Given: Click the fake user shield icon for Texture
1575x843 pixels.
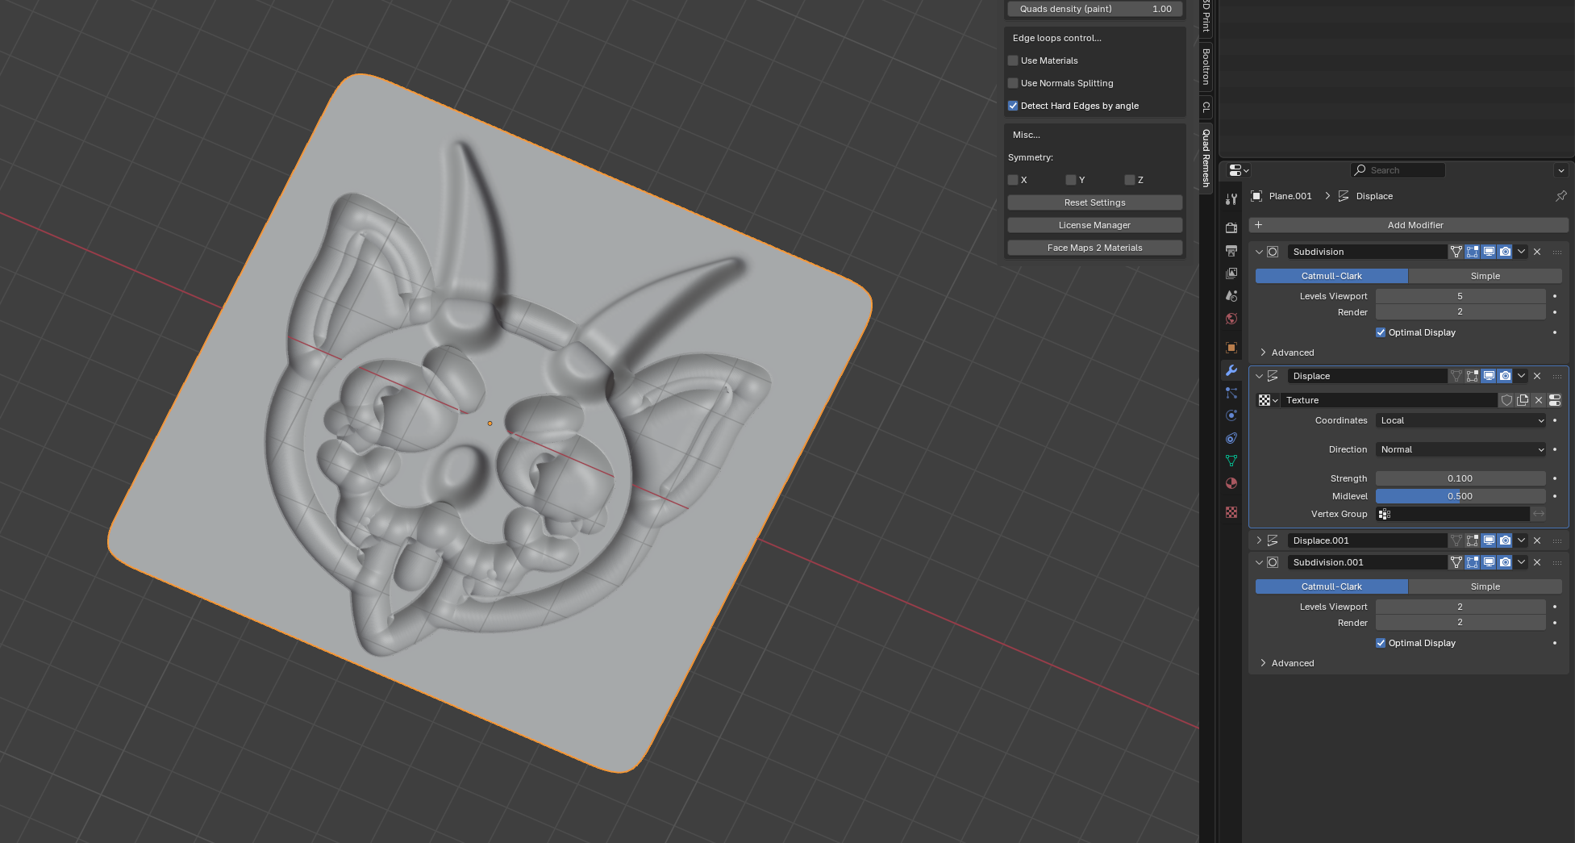Looking at the screenshot, I should (1506, 400).
